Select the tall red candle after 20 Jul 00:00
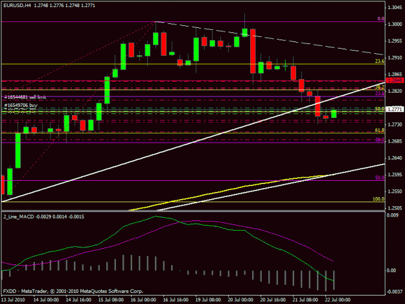Image resolution: width=405 pixels, height=304 pixels. tap(253, 51)
